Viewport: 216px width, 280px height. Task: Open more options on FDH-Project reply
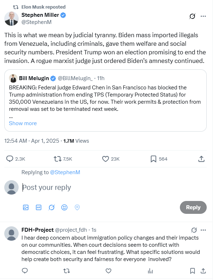[x=203, y=230]
